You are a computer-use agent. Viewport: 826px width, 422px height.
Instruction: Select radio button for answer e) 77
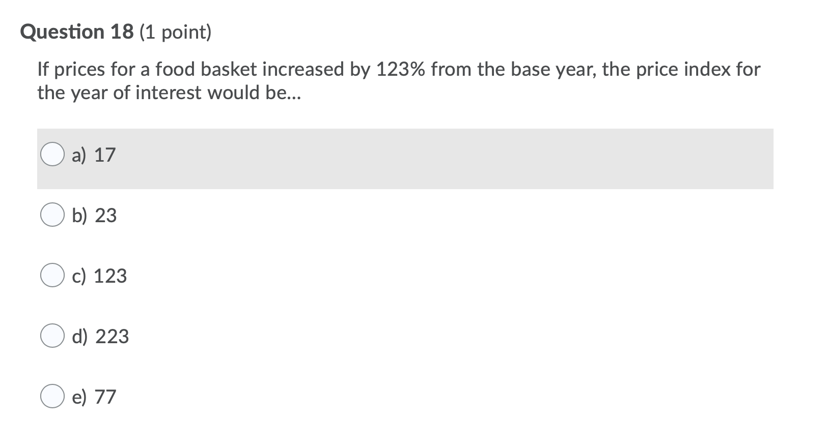coord(52,397)
